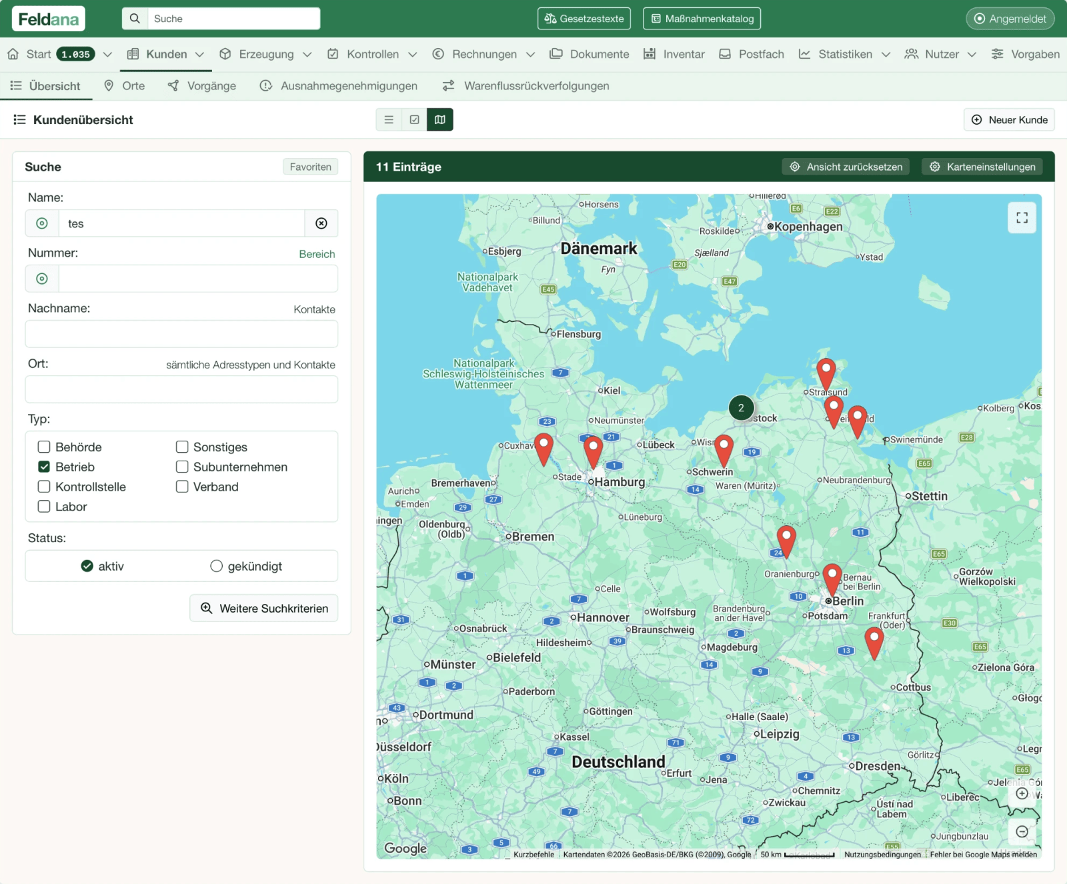The height and width of the screenshot is (884, 1067).
Task: Expand the Kunden dropdown
Action: click(x=199, y=55)
